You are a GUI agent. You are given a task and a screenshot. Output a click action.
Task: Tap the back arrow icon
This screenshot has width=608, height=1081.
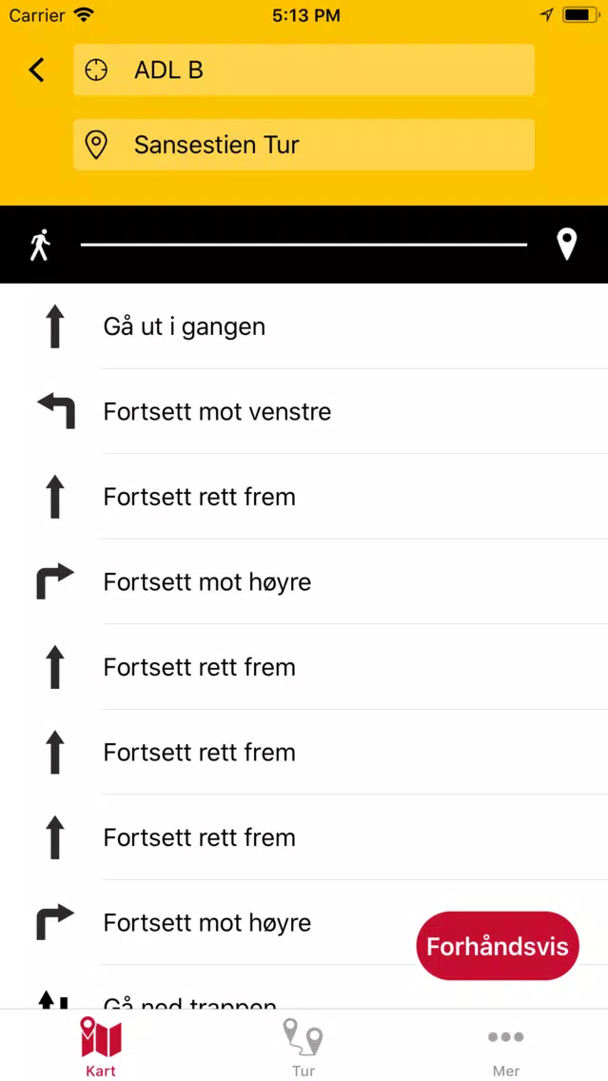(36, 69)
